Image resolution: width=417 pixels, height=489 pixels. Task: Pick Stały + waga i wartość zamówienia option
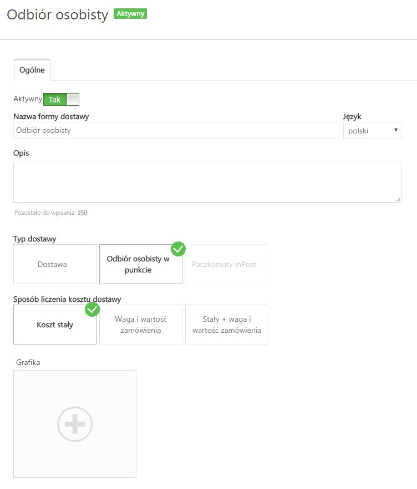[226, 325]
